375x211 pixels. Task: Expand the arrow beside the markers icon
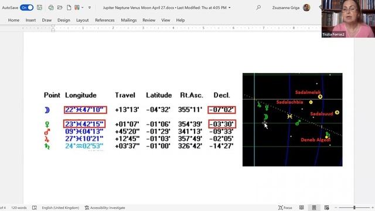click(82, 8)
